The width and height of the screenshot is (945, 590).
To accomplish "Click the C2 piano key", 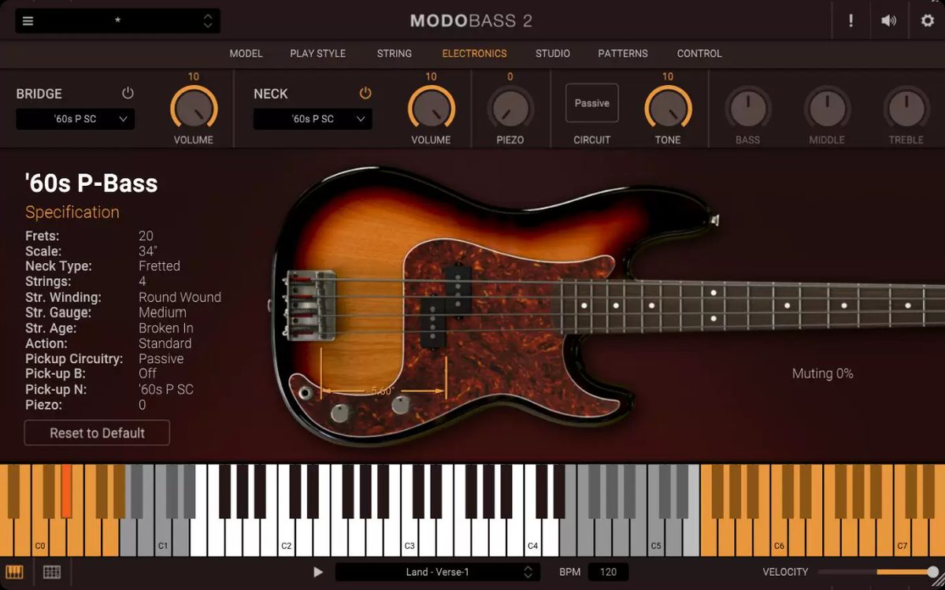I will click(287, 537).
